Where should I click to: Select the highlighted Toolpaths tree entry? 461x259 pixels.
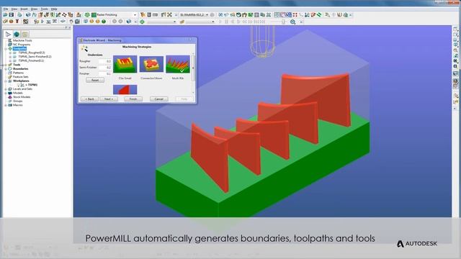pyautogui.click(x=19, y=49)
